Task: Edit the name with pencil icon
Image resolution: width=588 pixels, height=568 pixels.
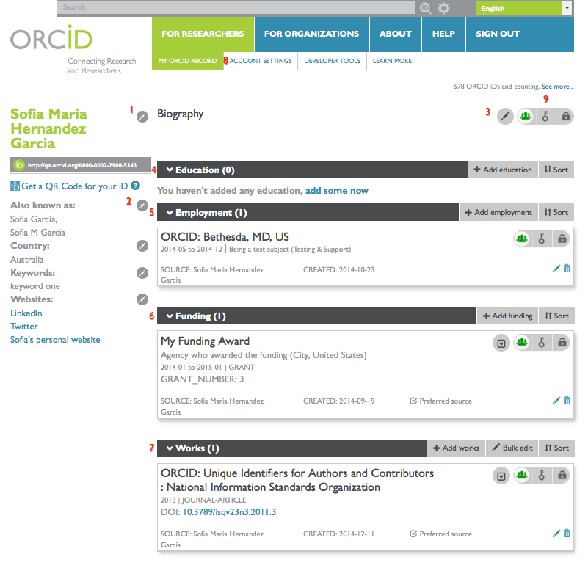Action: pos(142,117)
